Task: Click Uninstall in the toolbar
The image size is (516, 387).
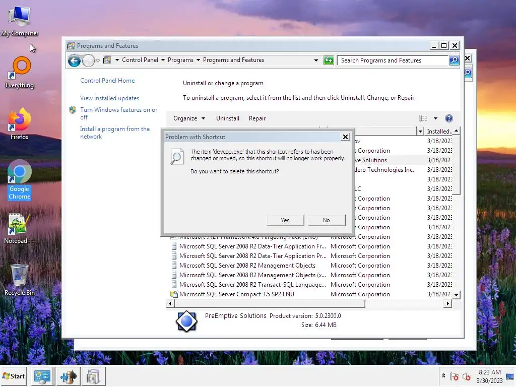Action: click(x=227, y=118)
